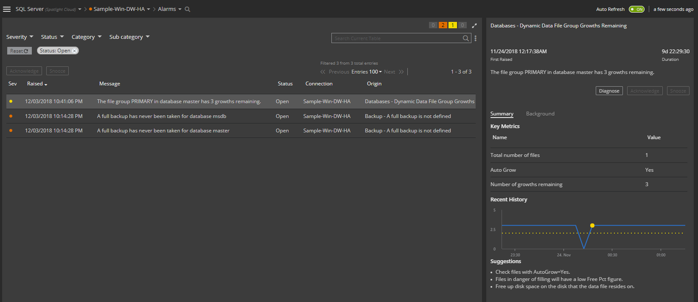The image size is (698, 302).
Task: Click Snooze in the alarm details panel
Action: click(x=678, y=91)
